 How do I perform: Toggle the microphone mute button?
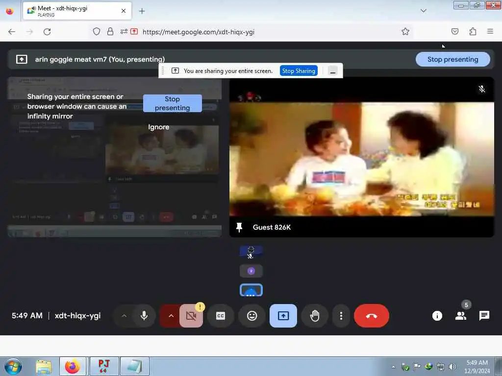point(144,316)
